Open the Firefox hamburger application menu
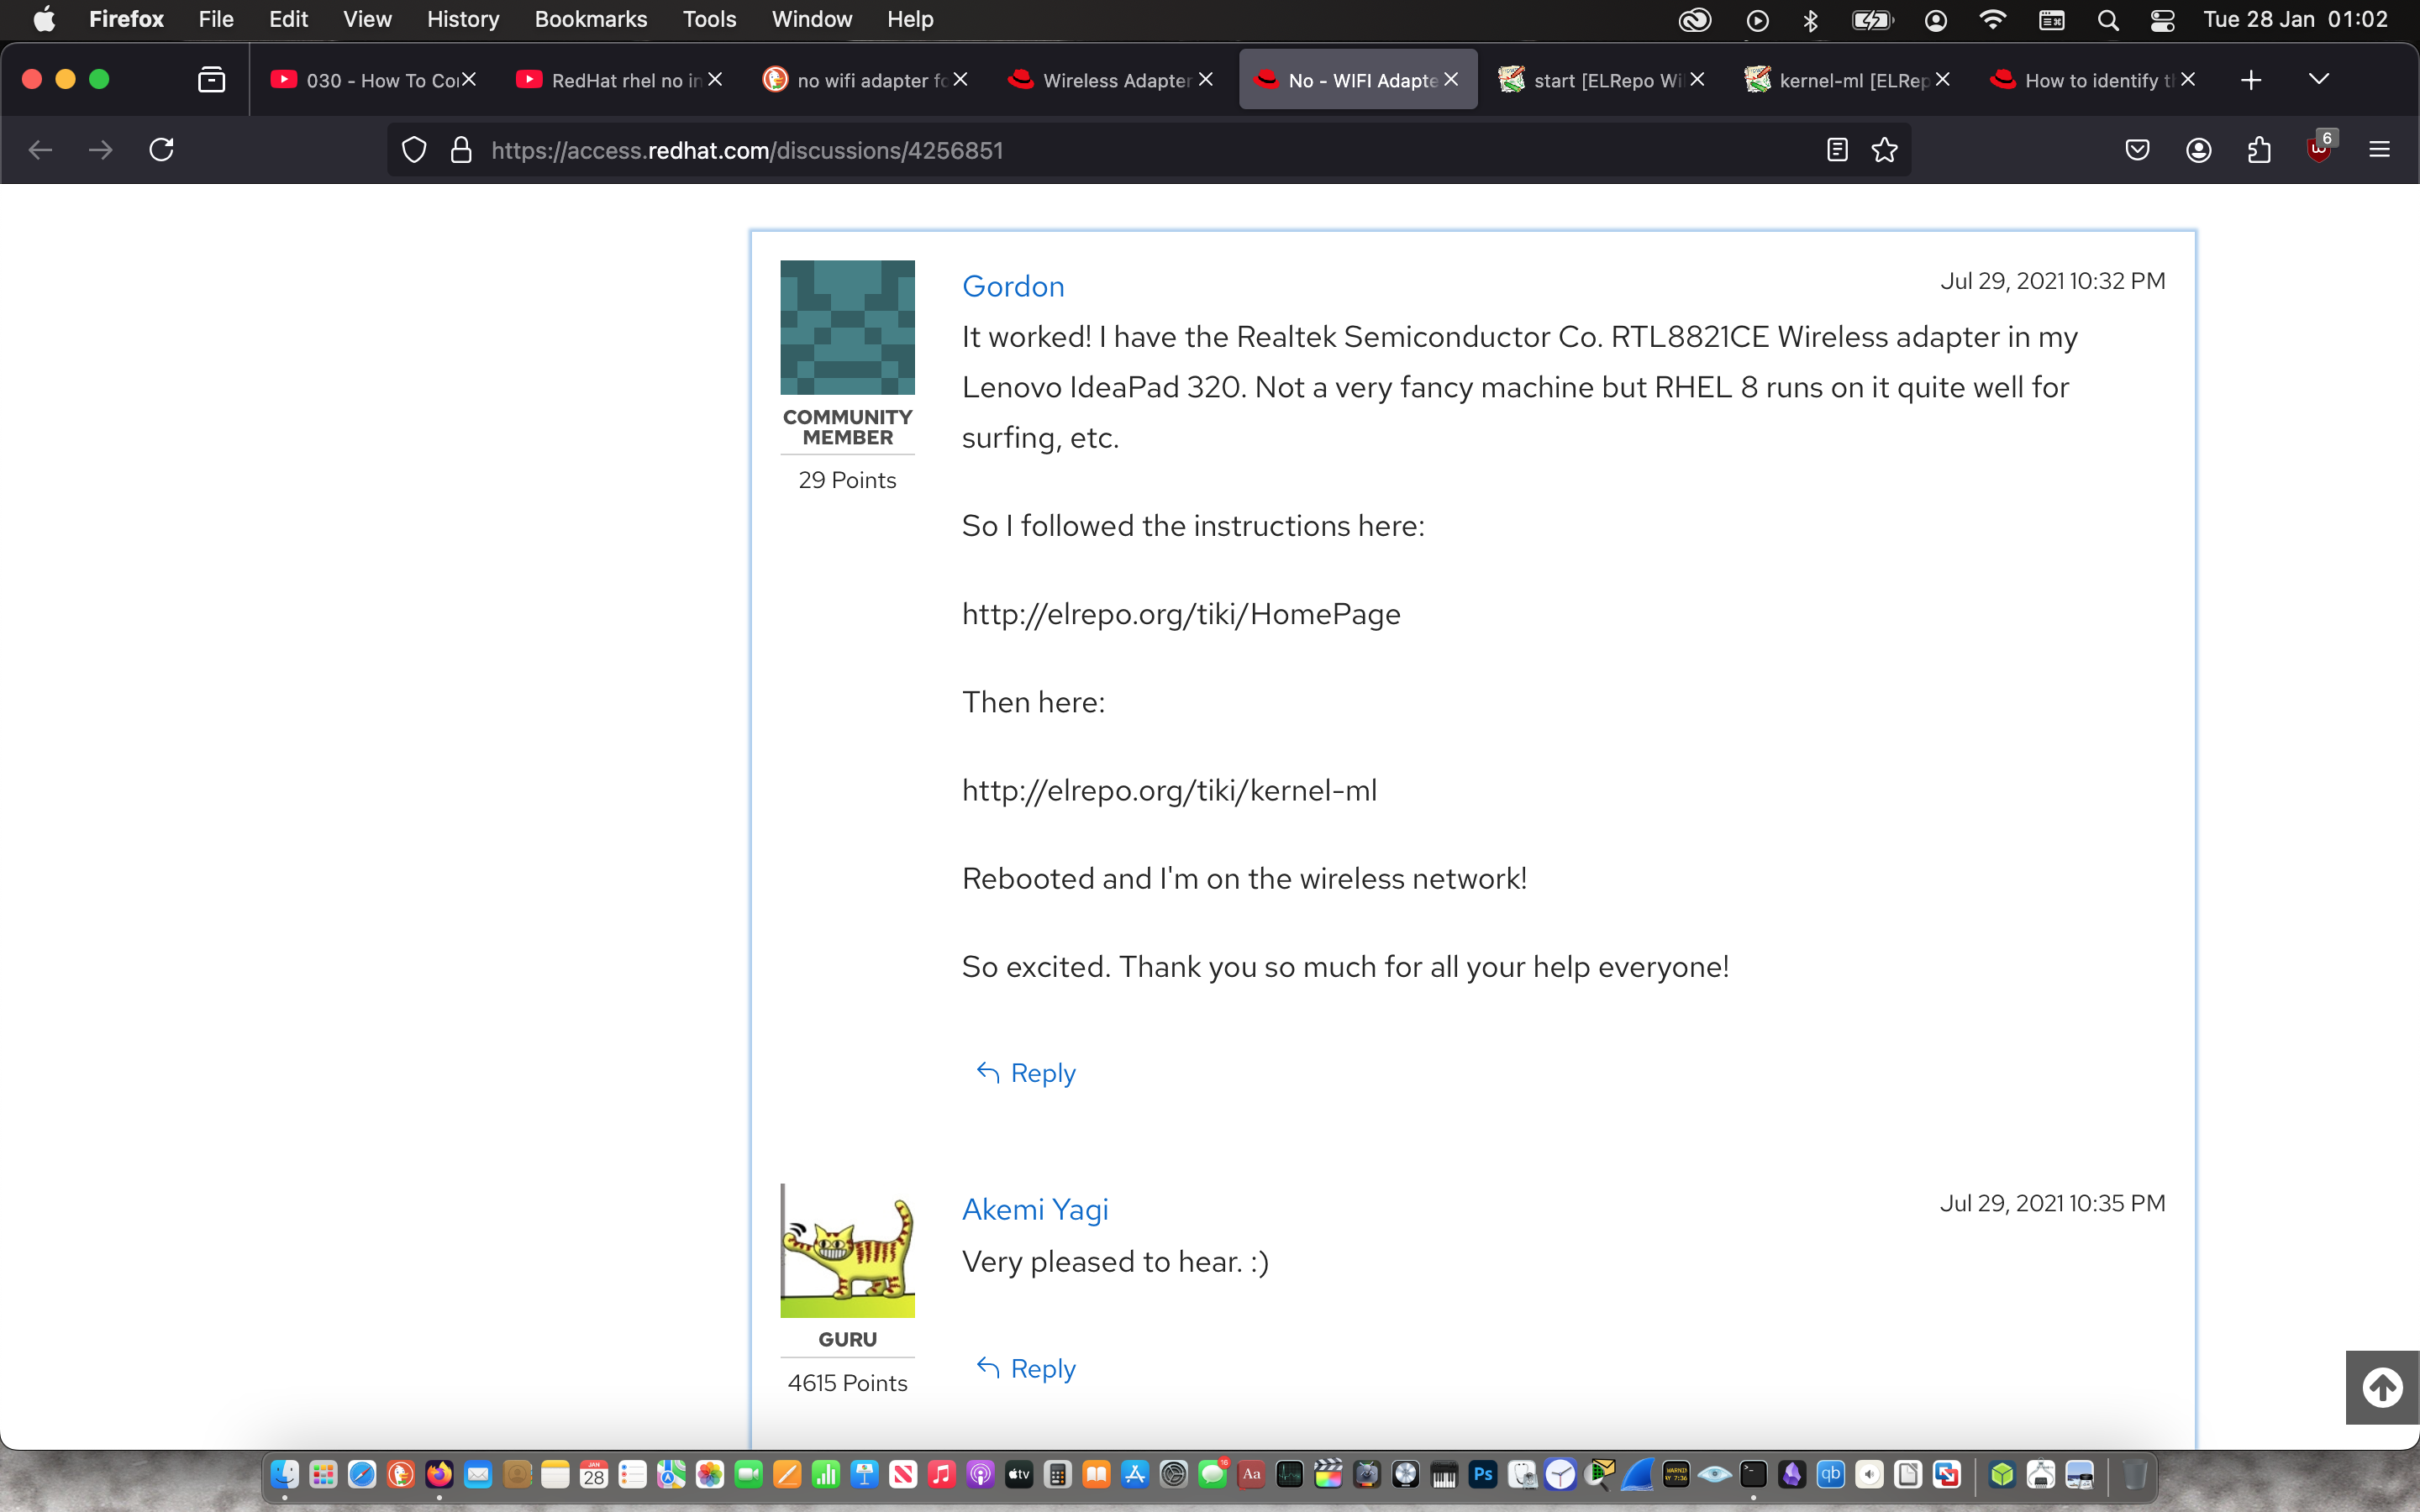The height and width of the screenshot is (1512, 2420). coord(2379,150)
